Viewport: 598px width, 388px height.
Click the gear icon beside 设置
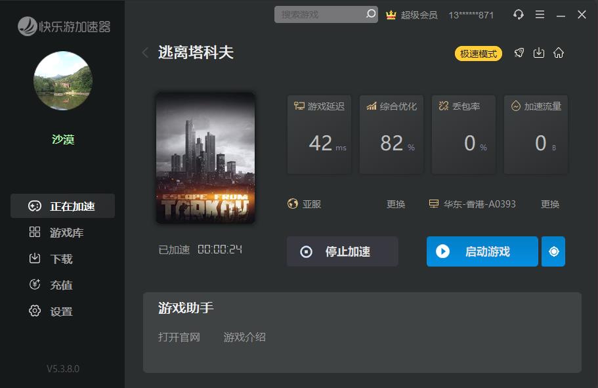click(x=35, y=311)
